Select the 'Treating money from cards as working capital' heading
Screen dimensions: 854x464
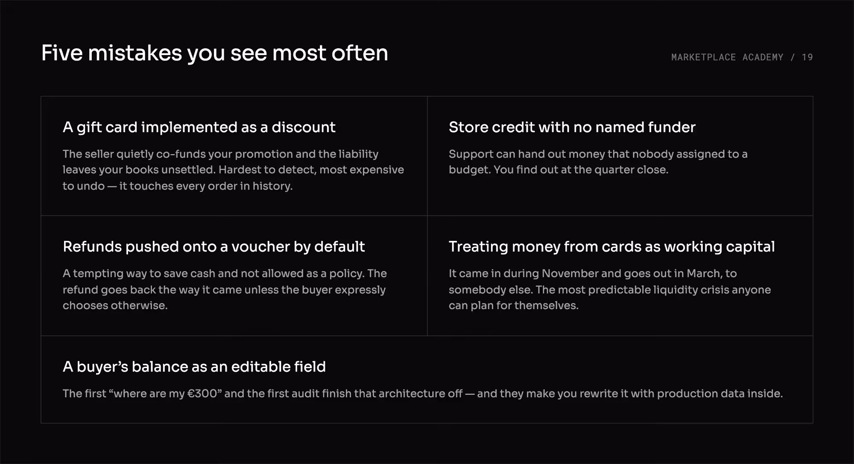click(611, 246)
